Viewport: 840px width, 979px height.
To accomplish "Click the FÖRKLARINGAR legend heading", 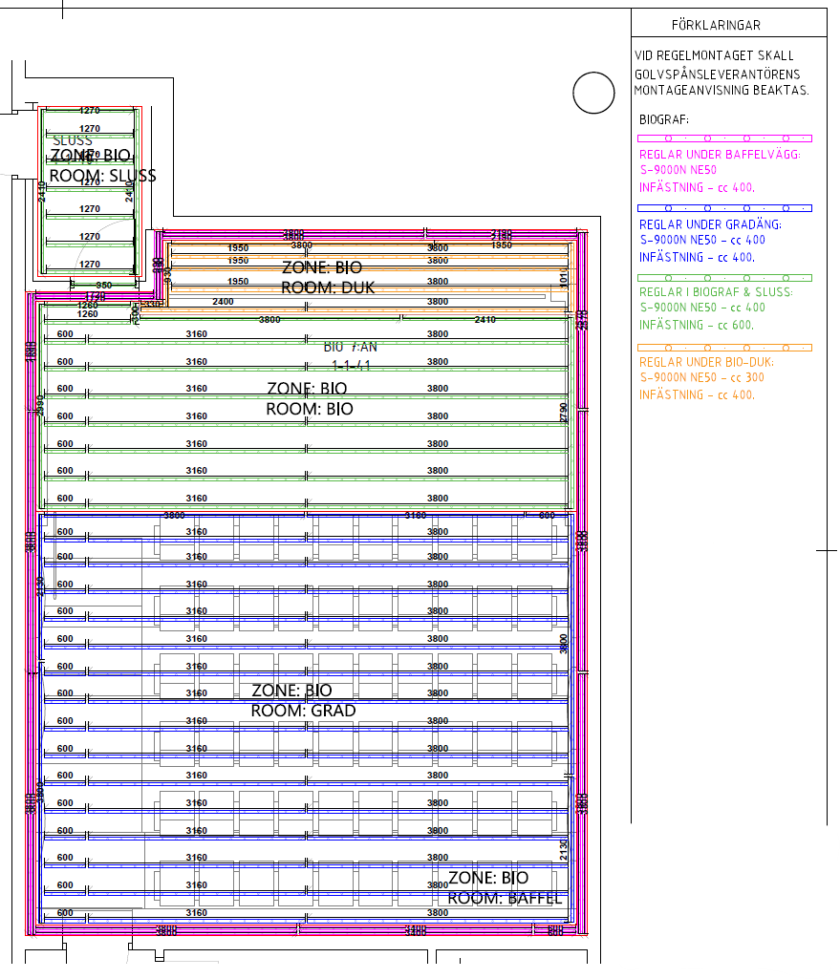I will pos(716,25).
